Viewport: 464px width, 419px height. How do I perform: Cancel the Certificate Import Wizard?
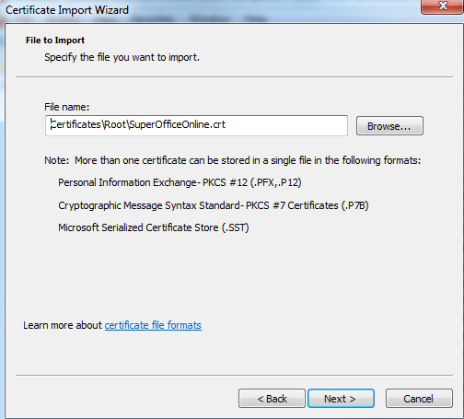tap(419, 399)
